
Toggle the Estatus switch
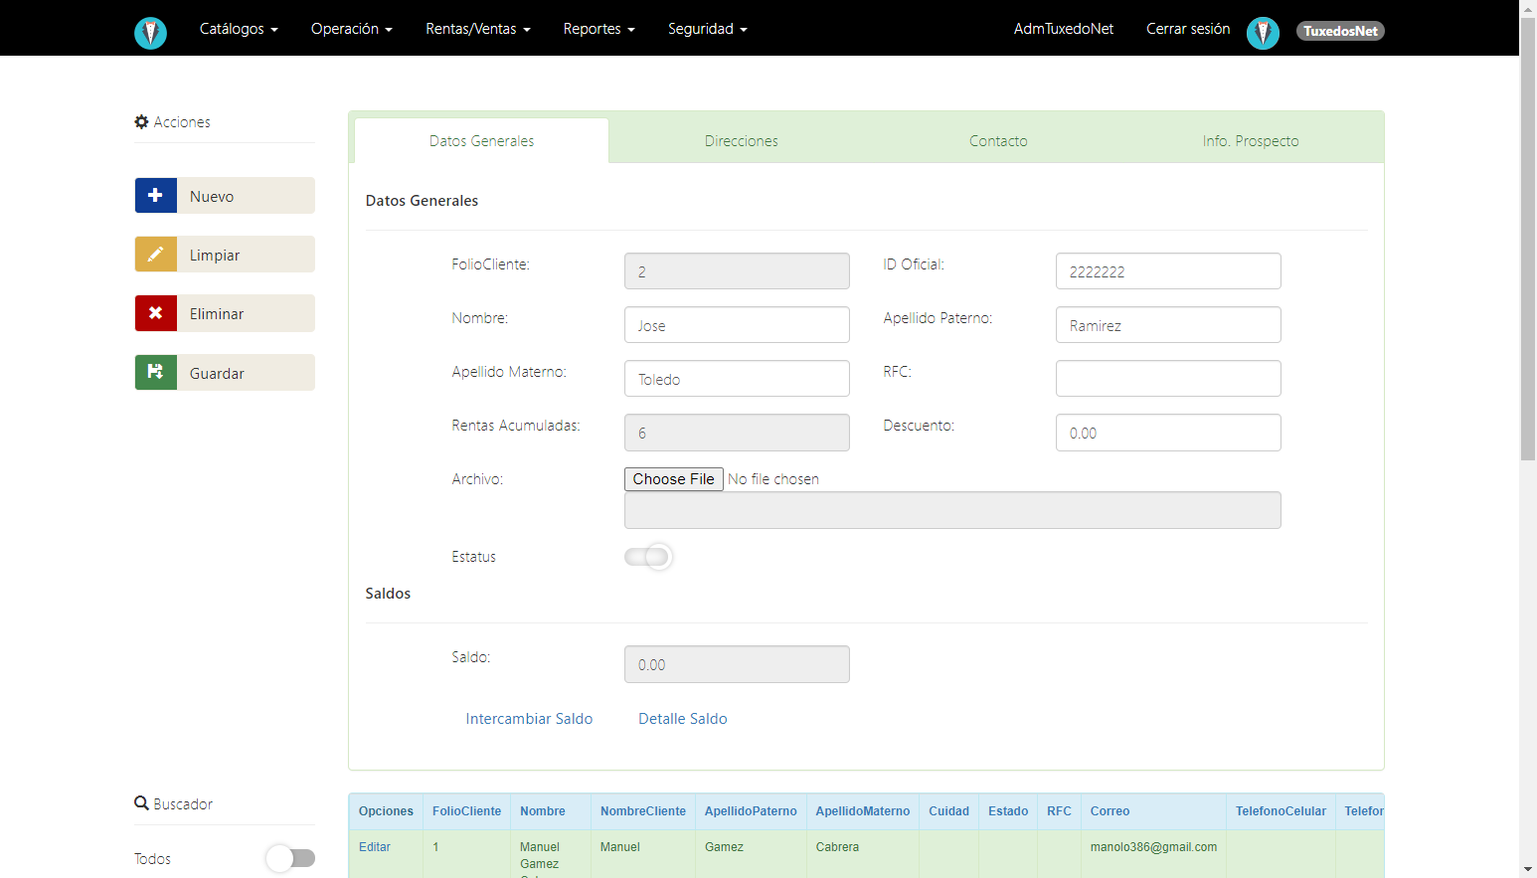tap(648, 557)
